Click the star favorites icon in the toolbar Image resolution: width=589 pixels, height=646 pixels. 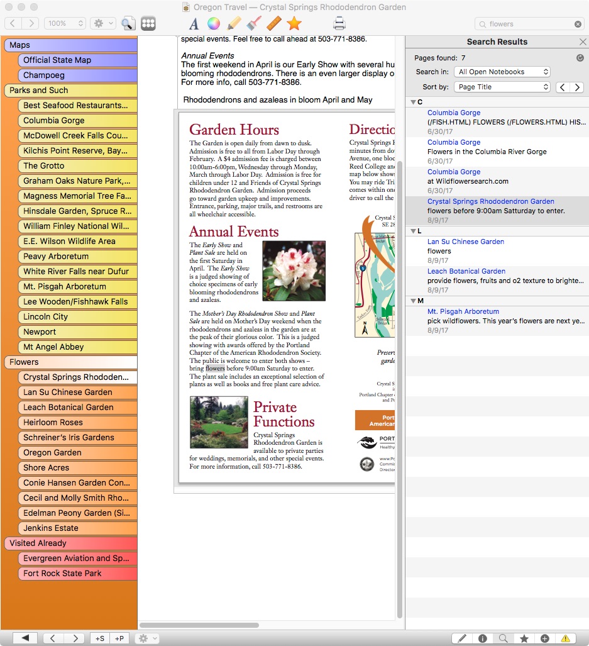click(294, 24)
